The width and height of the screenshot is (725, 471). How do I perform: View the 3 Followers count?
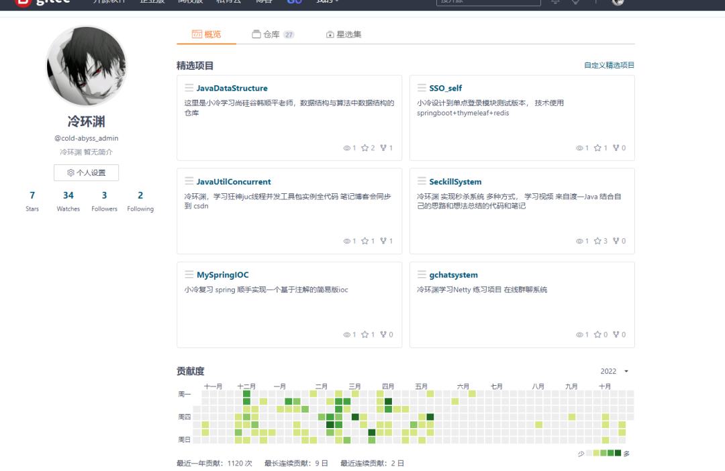[105, 201]
